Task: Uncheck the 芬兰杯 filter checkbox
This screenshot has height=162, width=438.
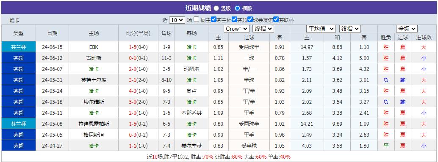Action: pos(213,19)
